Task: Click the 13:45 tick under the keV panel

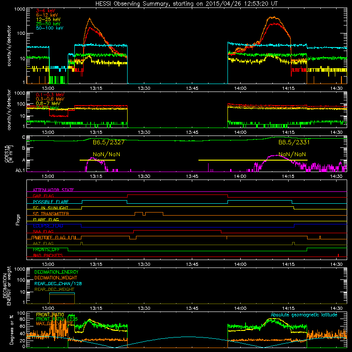Action: [x=192, y=88]
